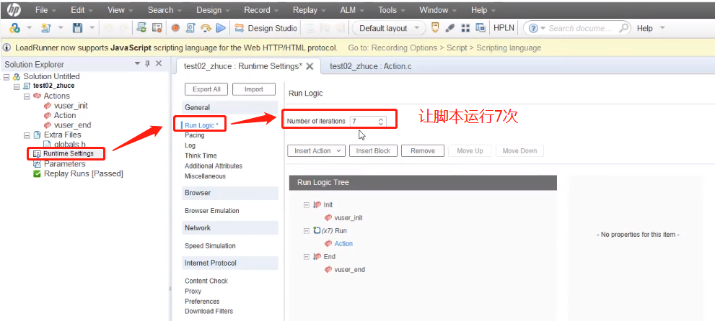Viewport: 715px width, 321px height.
Task: Click the Regenerate Script toolbar icon
Action: (x=142, y=28)
